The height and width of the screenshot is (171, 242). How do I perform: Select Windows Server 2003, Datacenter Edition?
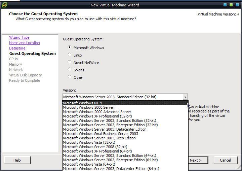[125, 129]
